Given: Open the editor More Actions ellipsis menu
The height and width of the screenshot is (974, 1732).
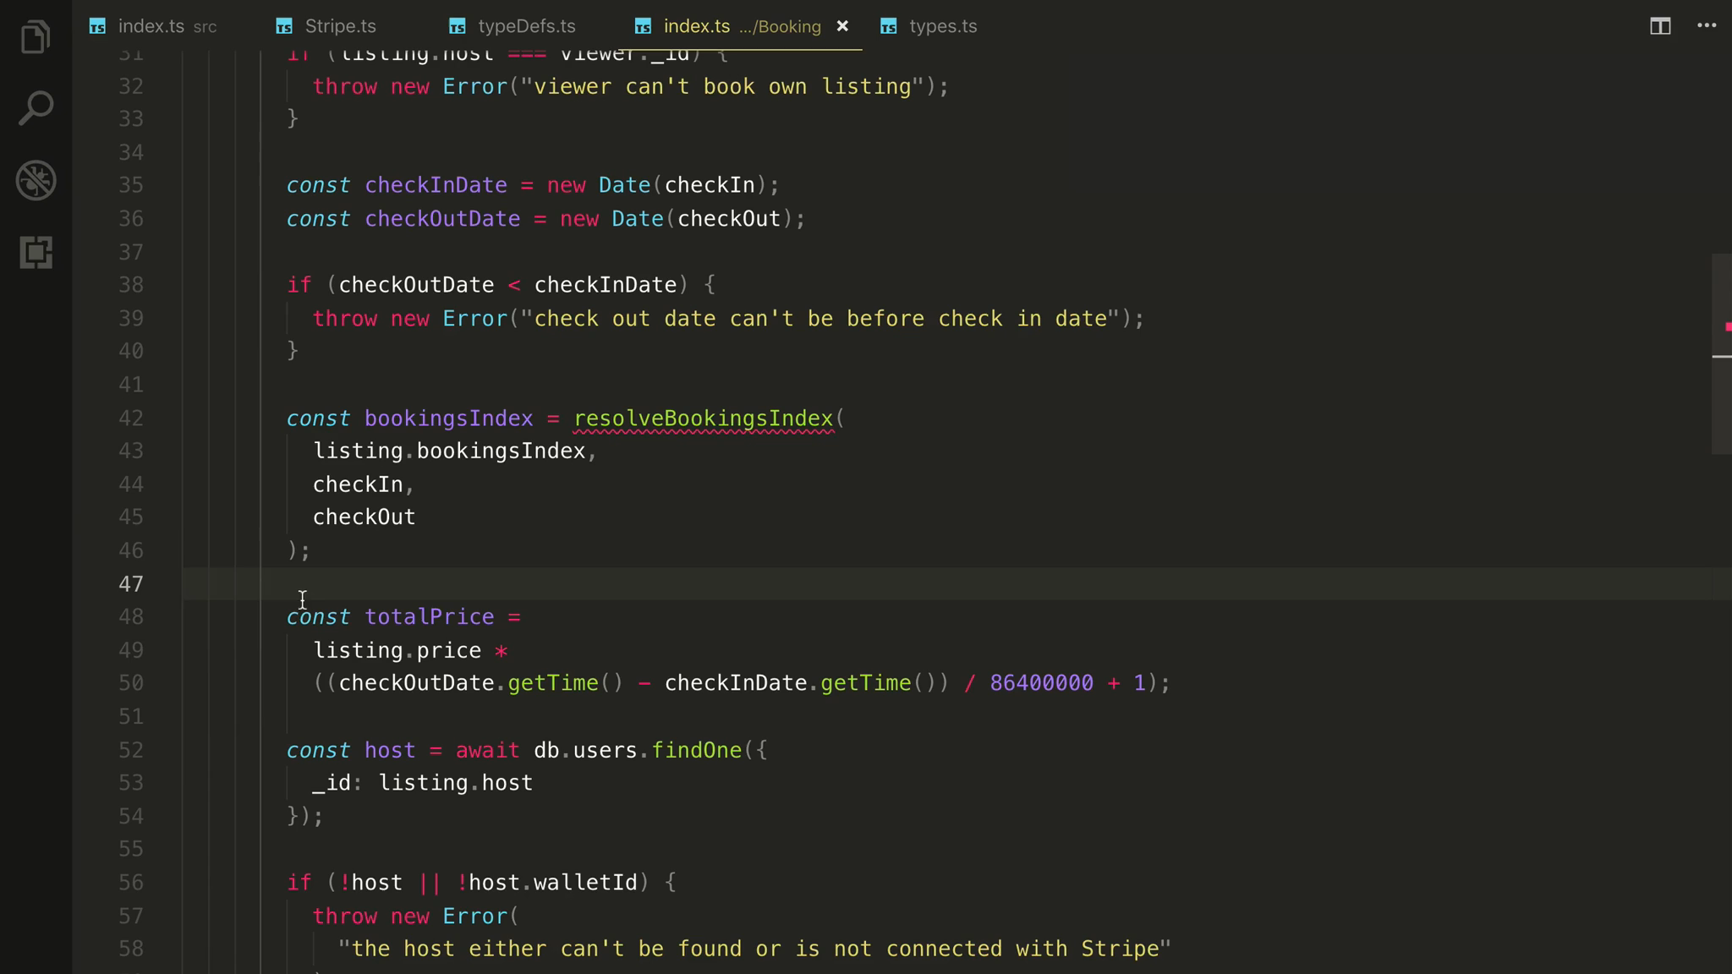Looking at the screenshot, I should click(x=1707, y=26).
